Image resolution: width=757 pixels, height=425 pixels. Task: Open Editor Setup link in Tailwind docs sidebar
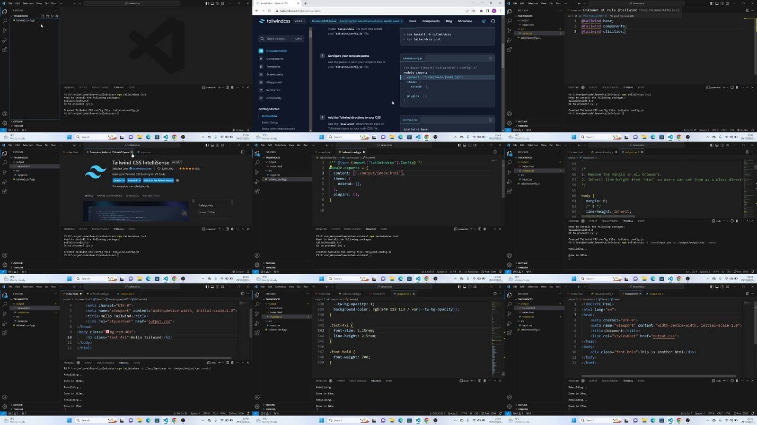point(270,122)
